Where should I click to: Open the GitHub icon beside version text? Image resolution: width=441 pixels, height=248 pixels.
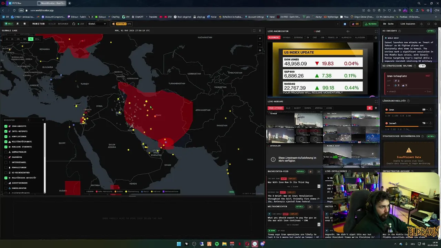click(x=74, y=24)
